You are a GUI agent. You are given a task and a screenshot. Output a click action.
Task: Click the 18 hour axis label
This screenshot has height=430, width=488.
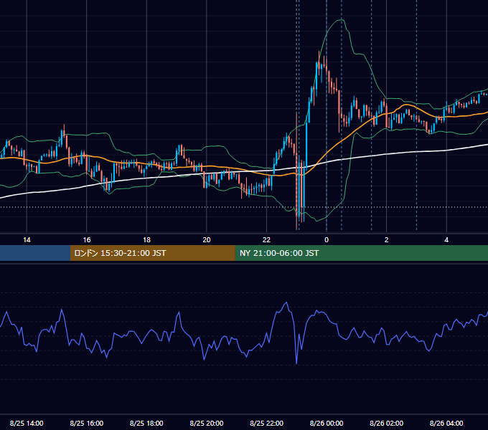[146, 240]
